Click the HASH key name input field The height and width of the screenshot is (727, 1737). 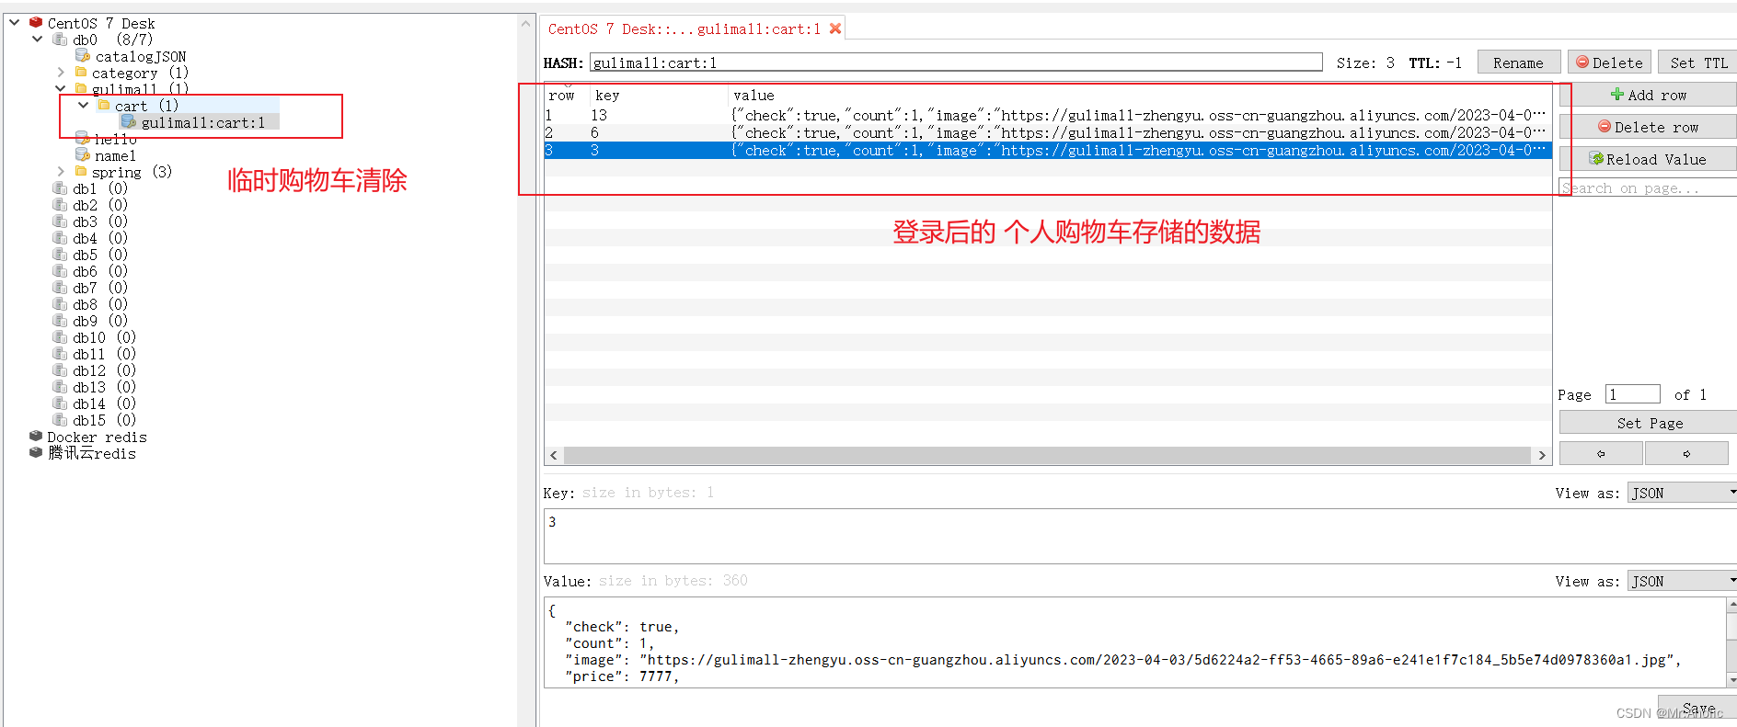[956, 62]
